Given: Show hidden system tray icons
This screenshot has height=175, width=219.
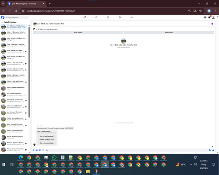Looking at the screenshot, I should [191, 165].
